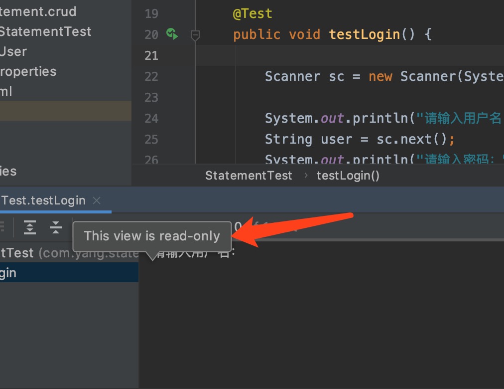Open the properties file in project tree

pyautogui.click(x=28, y=71)
